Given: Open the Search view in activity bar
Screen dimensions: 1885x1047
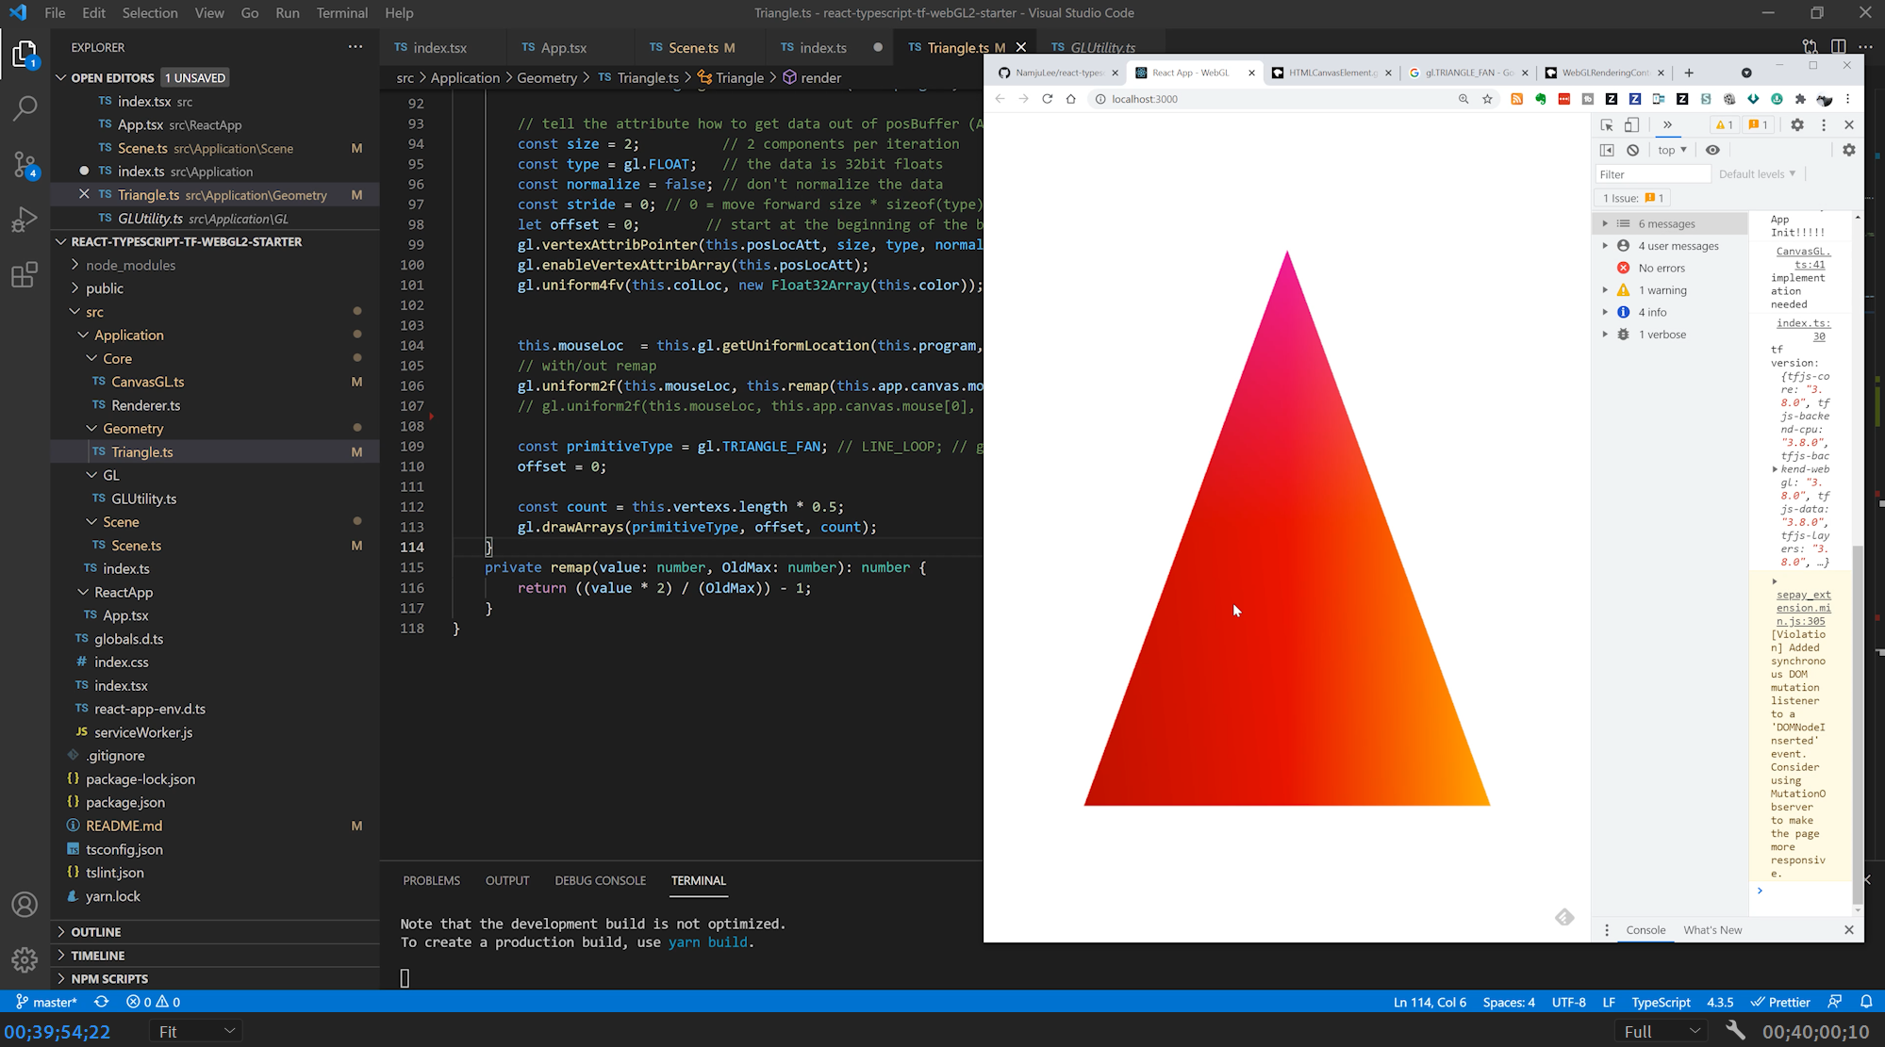Looking at the screenshot, I should point(25,107).
